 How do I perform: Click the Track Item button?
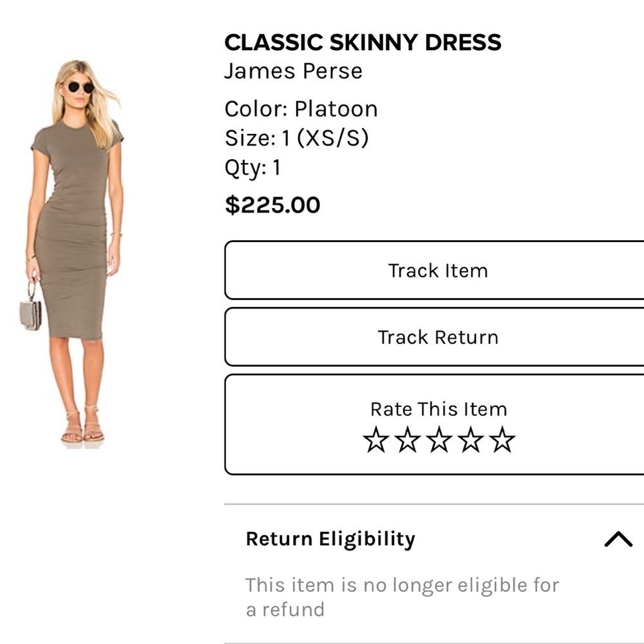[439, 270]
